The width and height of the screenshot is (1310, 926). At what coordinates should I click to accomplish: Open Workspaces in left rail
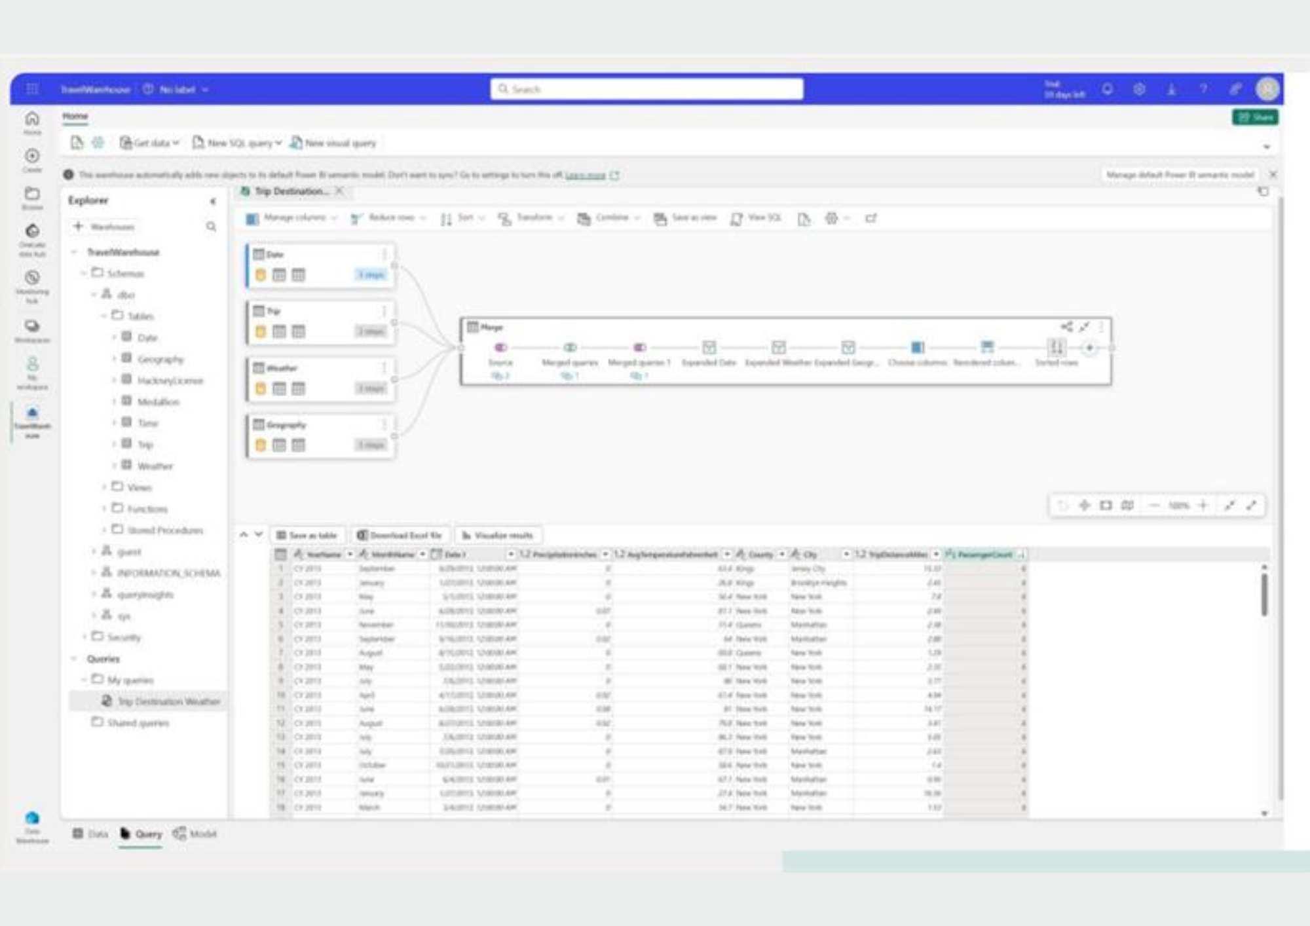[32, 331]
